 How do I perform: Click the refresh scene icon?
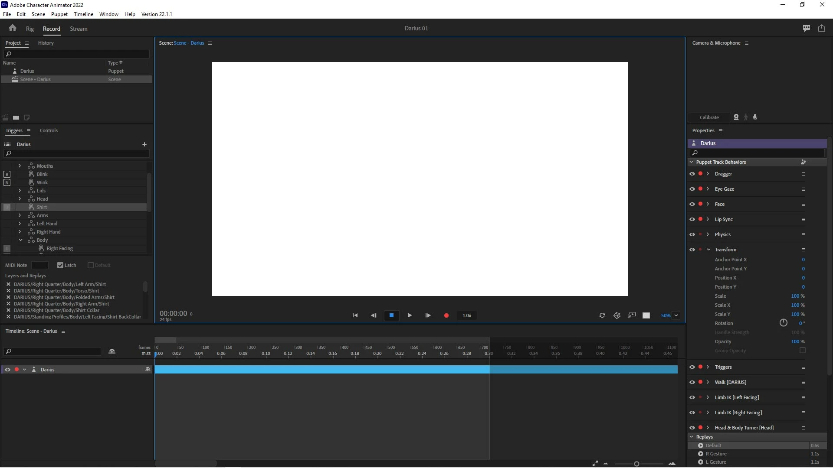pos(602,315)
